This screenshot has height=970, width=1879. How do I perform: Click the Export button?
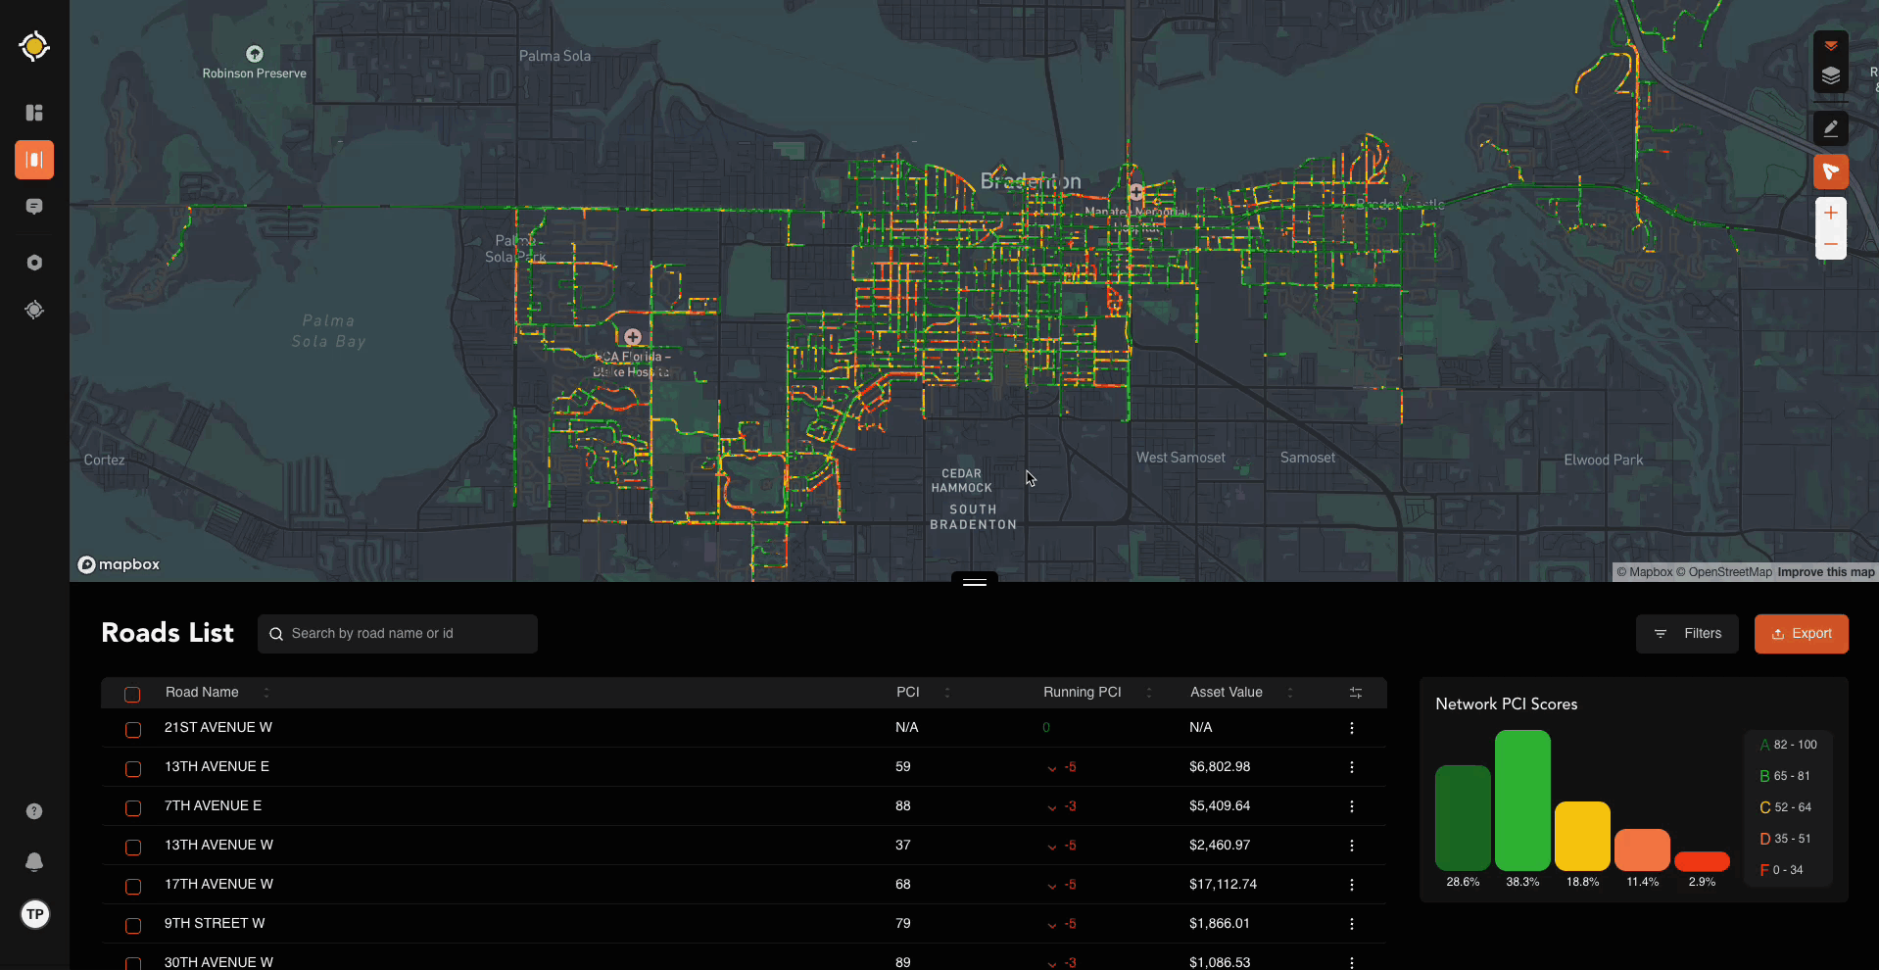[1801, 634]
